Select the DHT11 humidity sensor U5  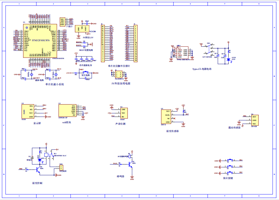tap(166, 117)
